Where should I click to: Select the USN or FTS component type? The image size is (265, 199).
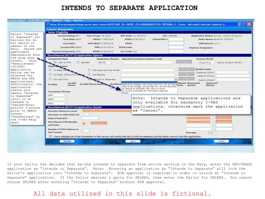coord(55,62)
